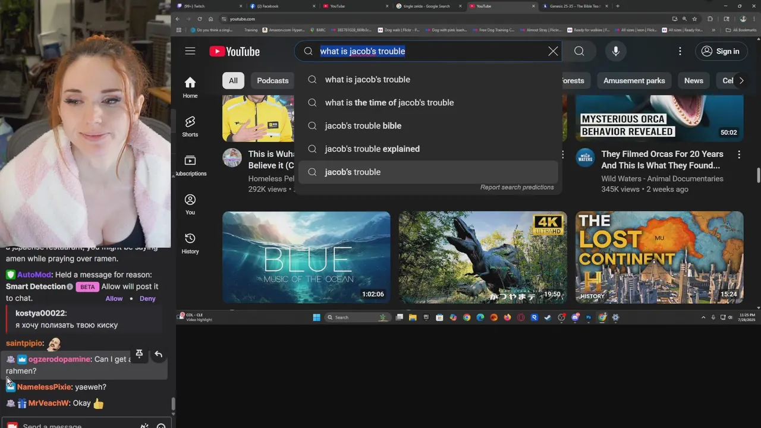Click the NamelessPixie username in chat
This screenshot has width=761, height=428.
pos(43,387)
